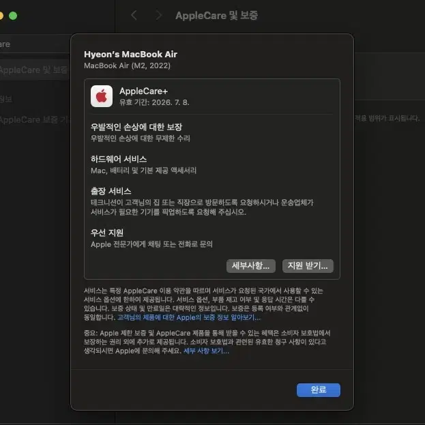
Task: Click the green zoom window button
Action: click(x=13, y=16)
